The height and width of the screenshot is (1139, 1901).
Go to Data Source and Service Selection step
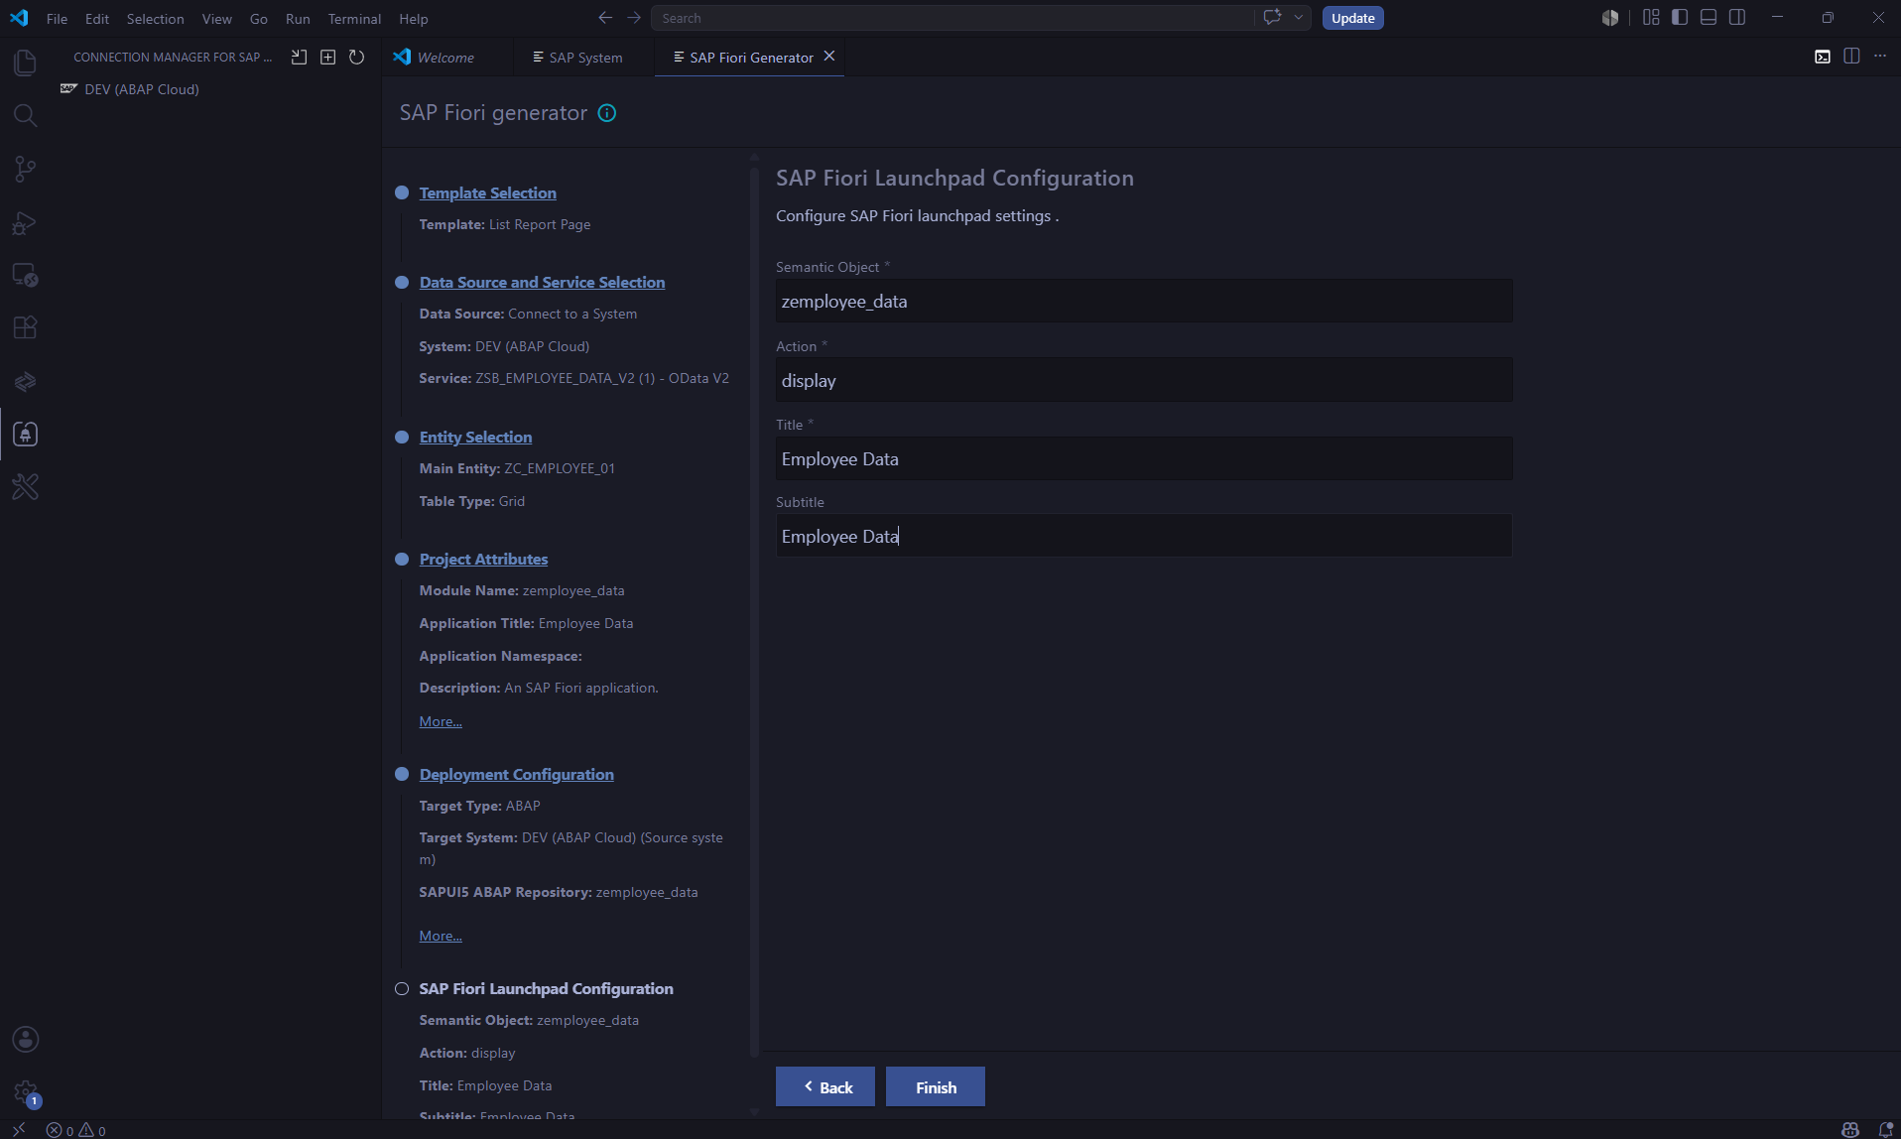[x=542, y=282]
